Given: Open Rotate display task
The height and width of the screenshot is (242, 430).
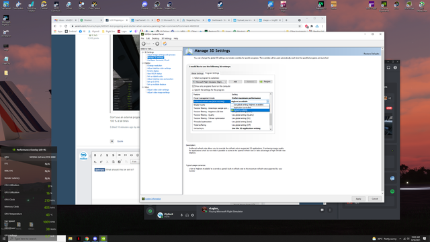Looking at the screenshot, I should coord(153,71).
